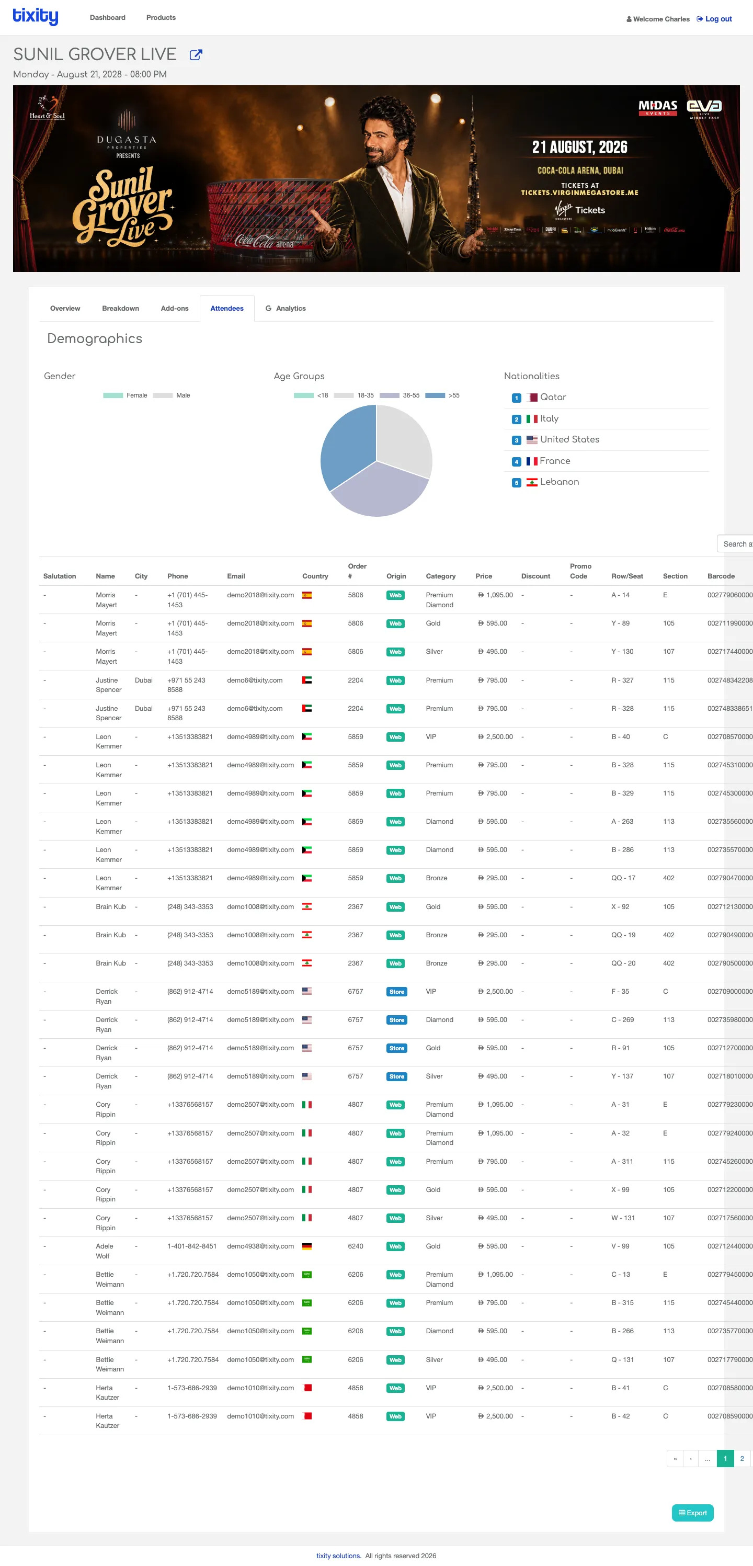Open event external link icon beside title
This screenshot has width=753, height=1566.
196,55
